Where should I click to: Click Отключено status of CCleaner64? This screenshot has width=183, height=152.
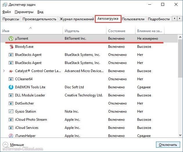[117, 79]
